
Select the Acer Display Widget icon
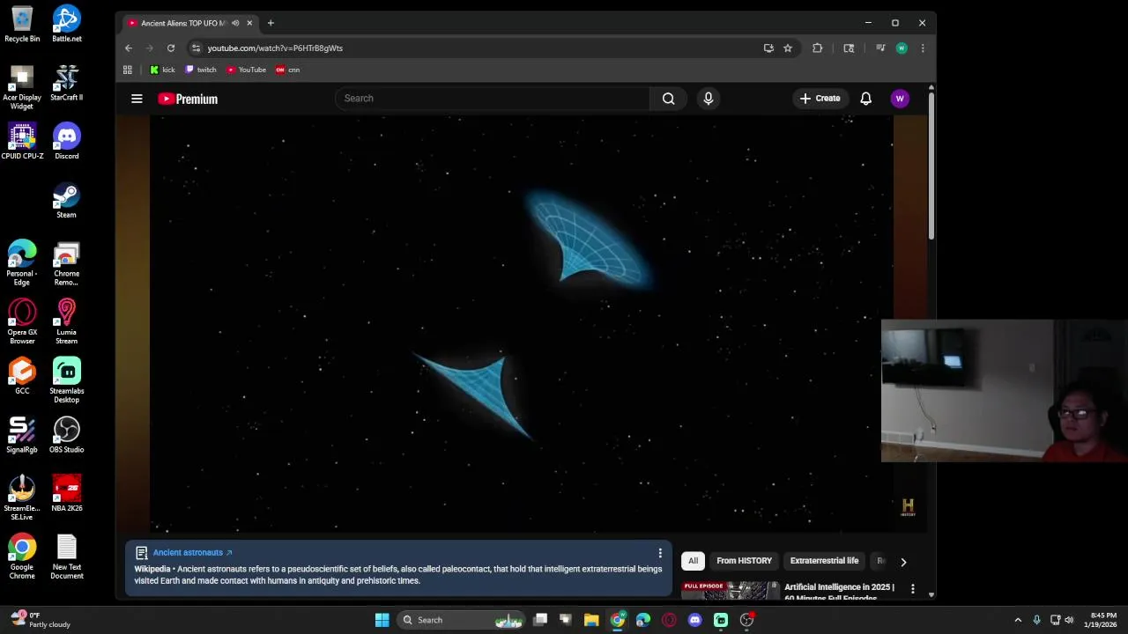coord(22,87)
